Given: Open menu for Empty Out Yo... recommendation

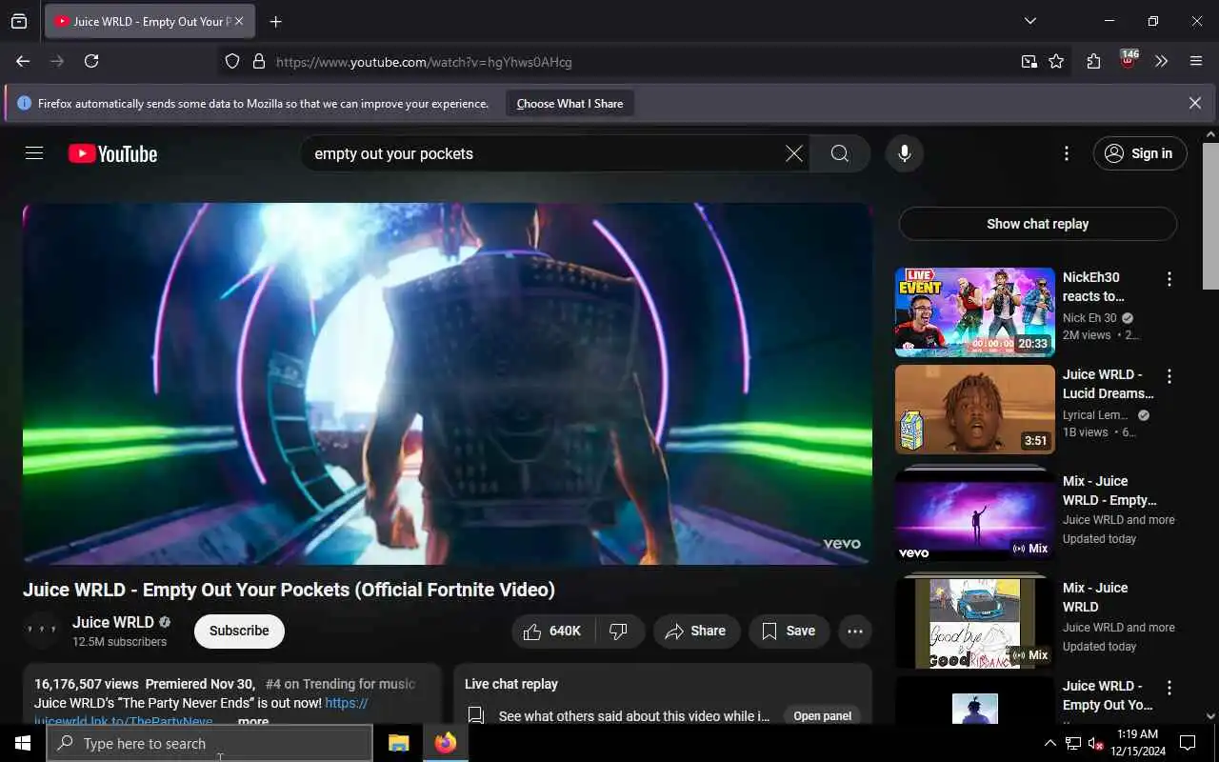Looking at the screenshot, I should [x=1169, y=688].
